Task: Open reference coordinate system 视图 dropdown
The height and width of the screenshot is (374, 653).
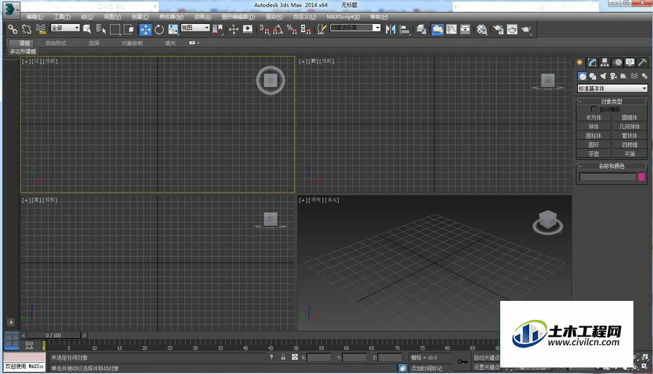Action: click(195, 27)
